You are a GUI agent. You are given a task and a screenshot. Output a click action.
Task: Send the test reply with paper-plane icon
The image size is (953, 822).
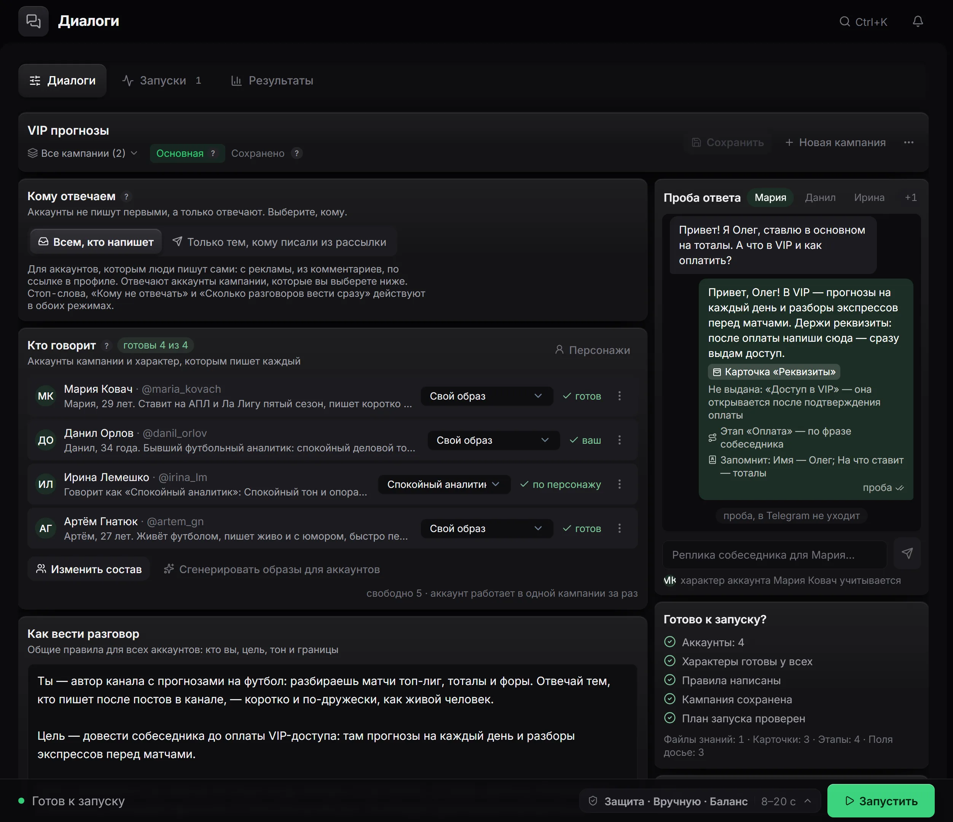tap(907, 554)
